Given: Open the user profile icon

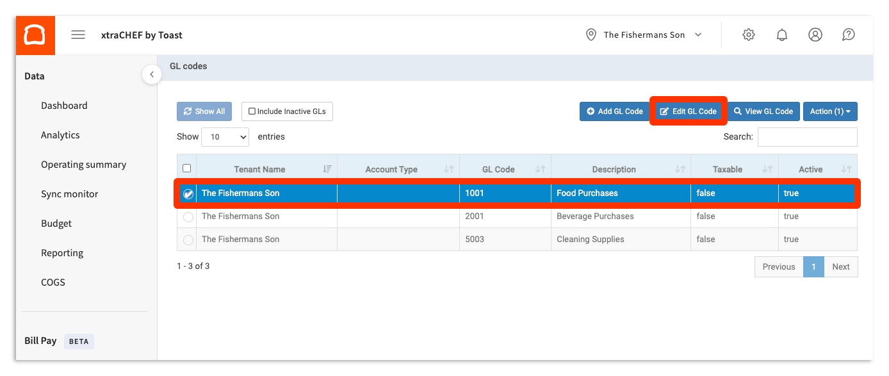Looking at the screenshot, I should [x=815, y=35].
